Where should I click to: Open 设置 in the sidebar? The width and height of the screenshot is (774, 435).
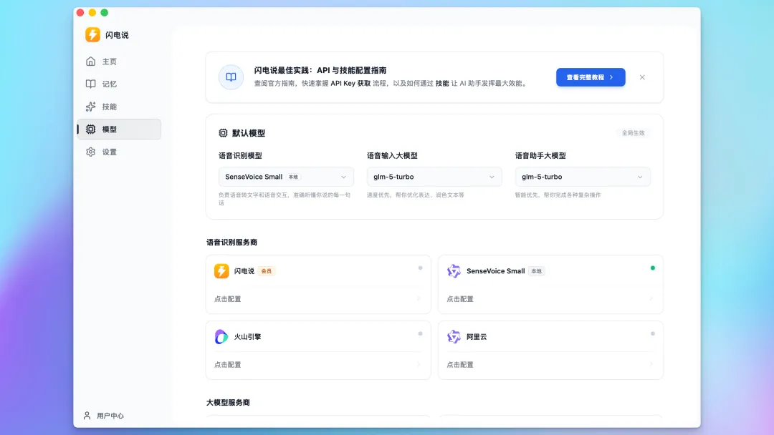119,152
